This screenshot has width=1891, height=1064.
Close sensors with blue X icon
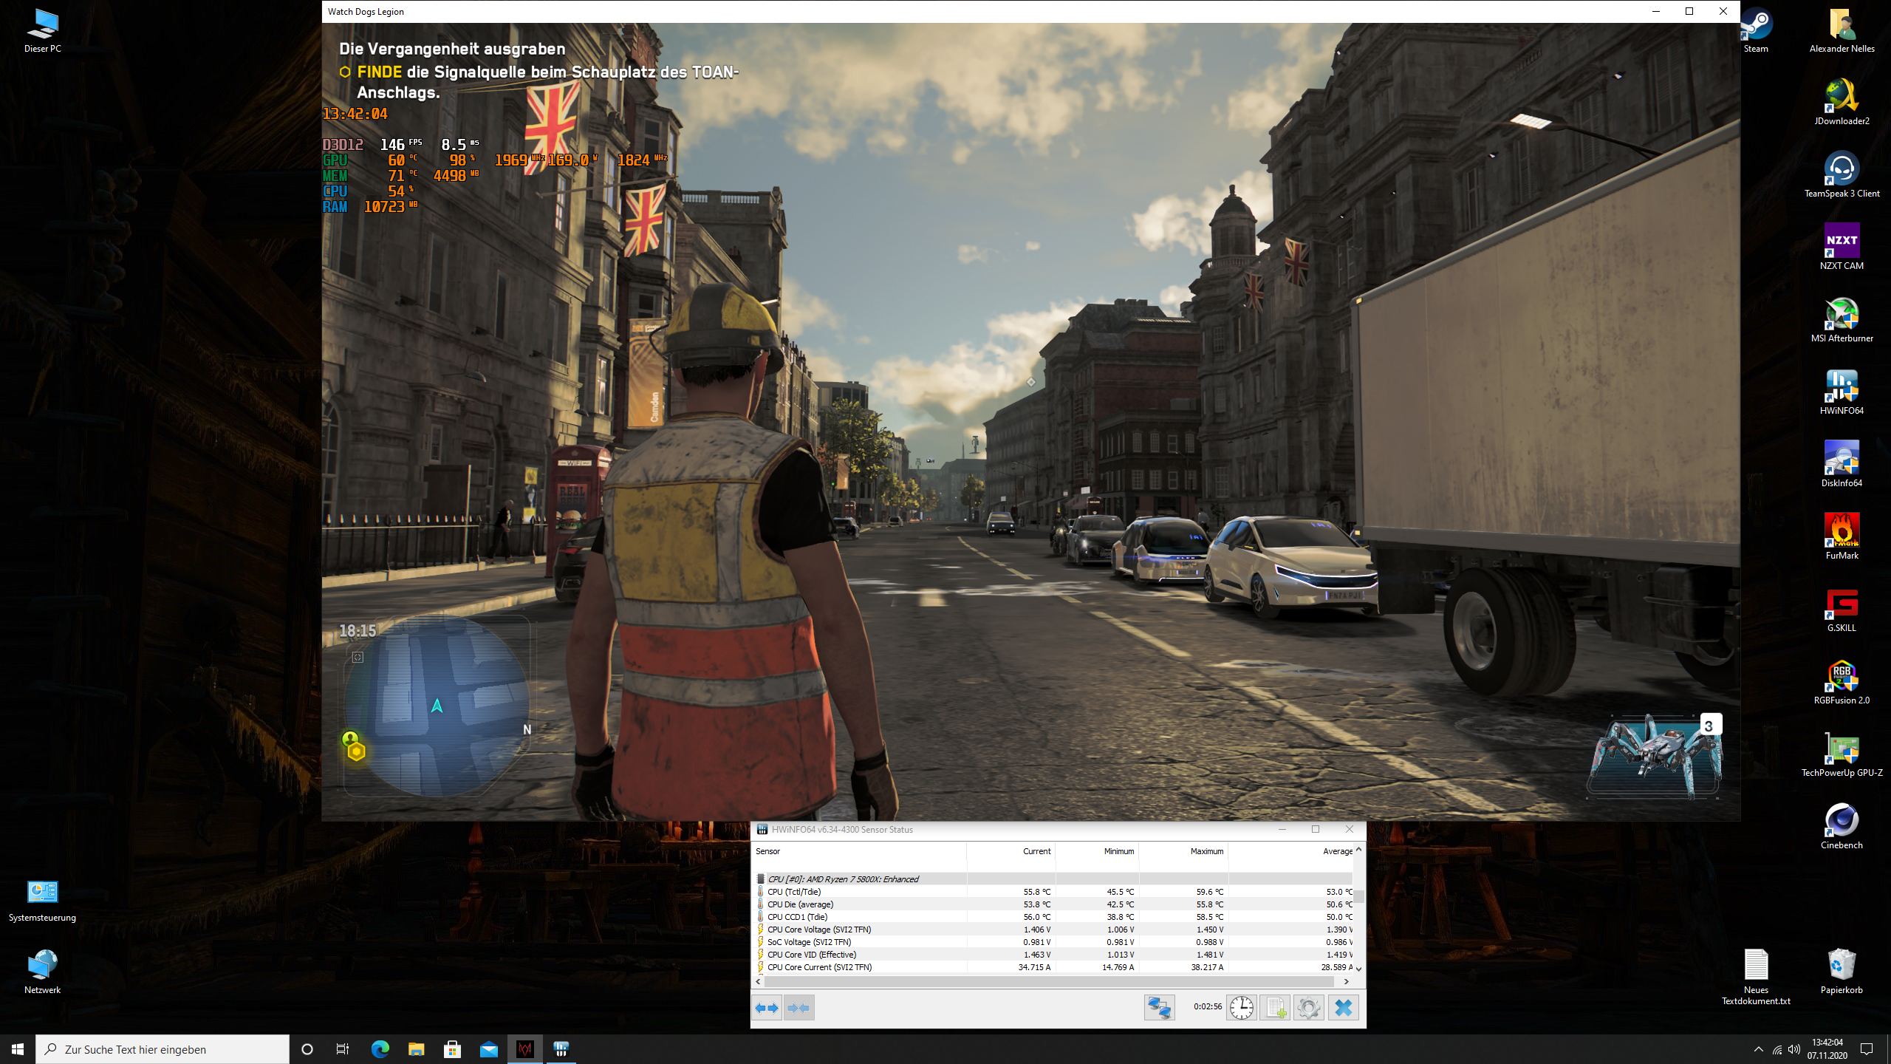point(1343,1008)
